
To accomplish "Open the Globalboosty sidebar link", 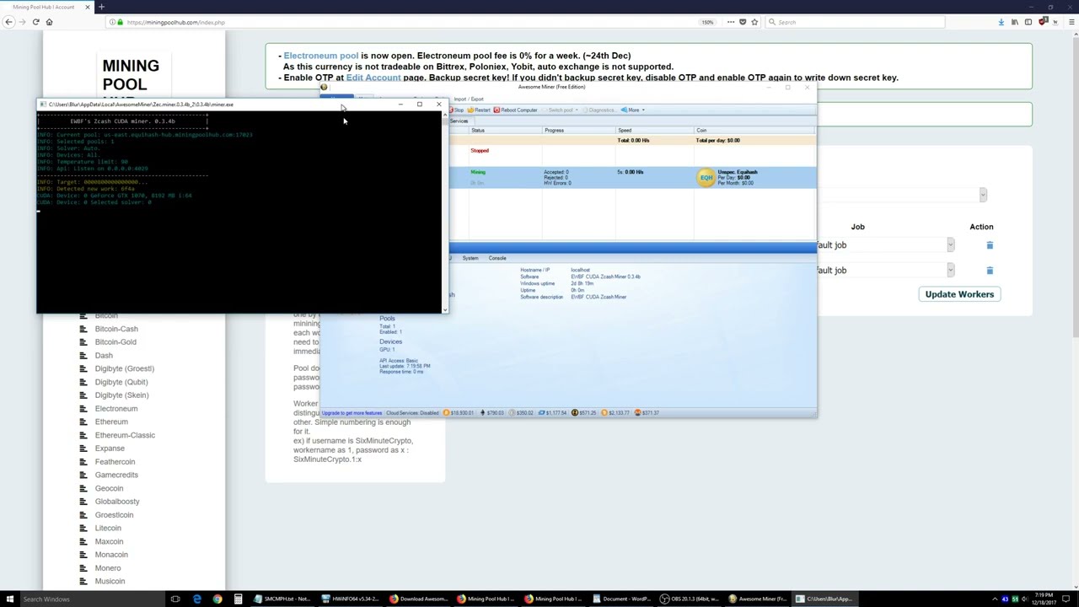I will click(x=117, y=502).
